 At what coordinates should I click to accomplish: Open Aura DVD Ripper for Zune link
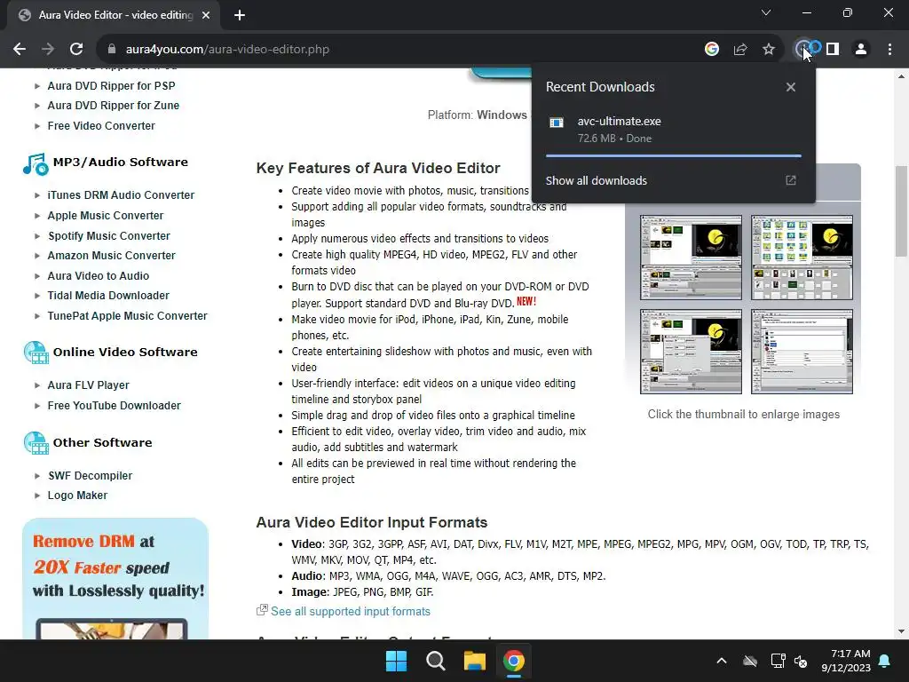(x=114, y=106)
